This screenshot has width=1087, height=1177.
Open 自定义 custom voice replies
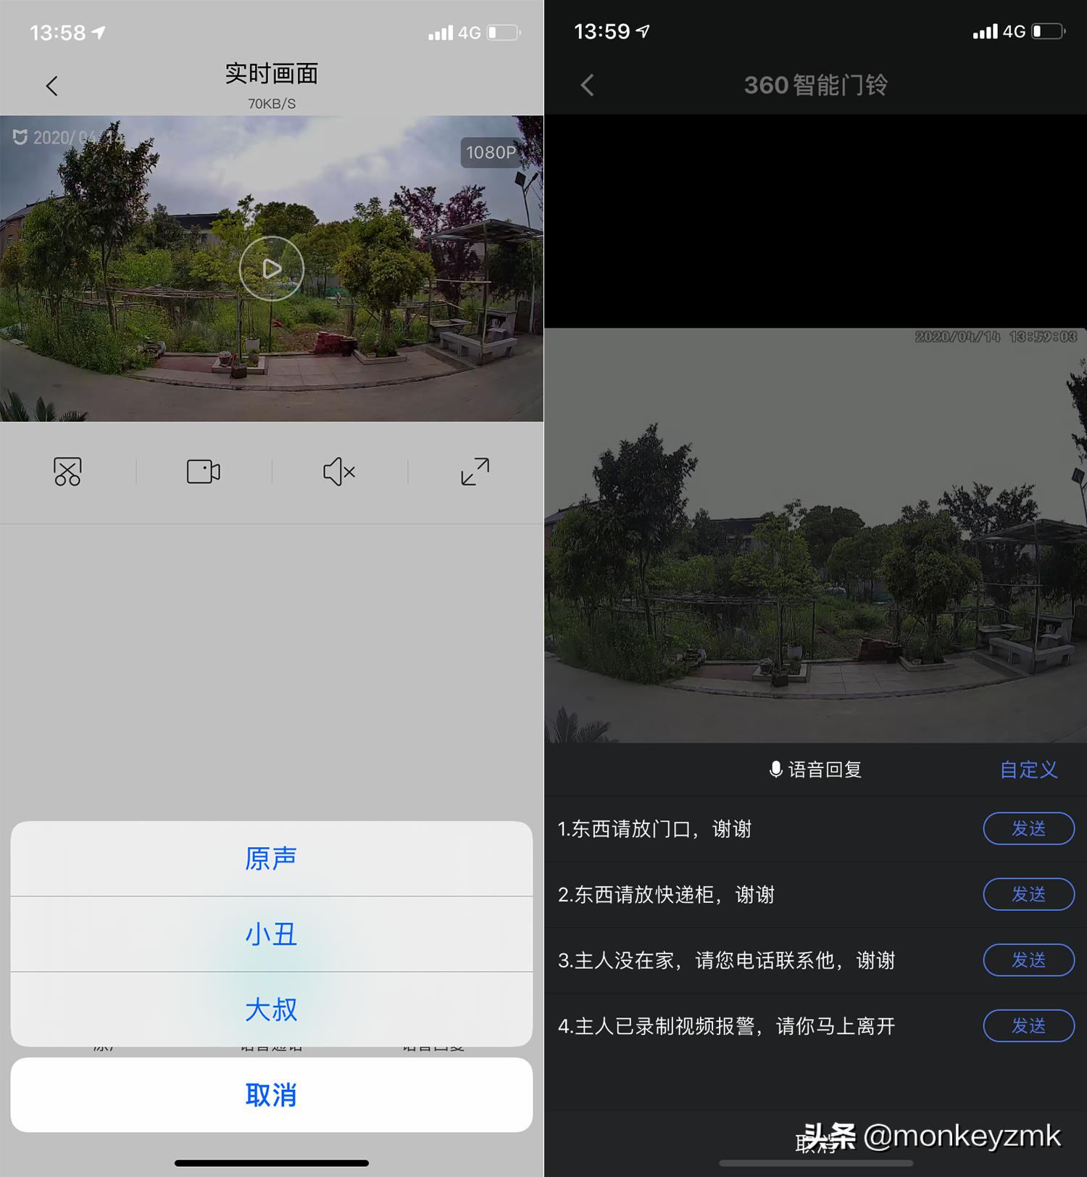pos(1028,769)
